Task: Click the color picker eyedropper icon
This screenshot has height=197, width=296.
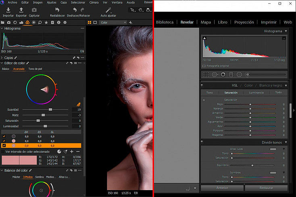Action: tap(79, 104)
